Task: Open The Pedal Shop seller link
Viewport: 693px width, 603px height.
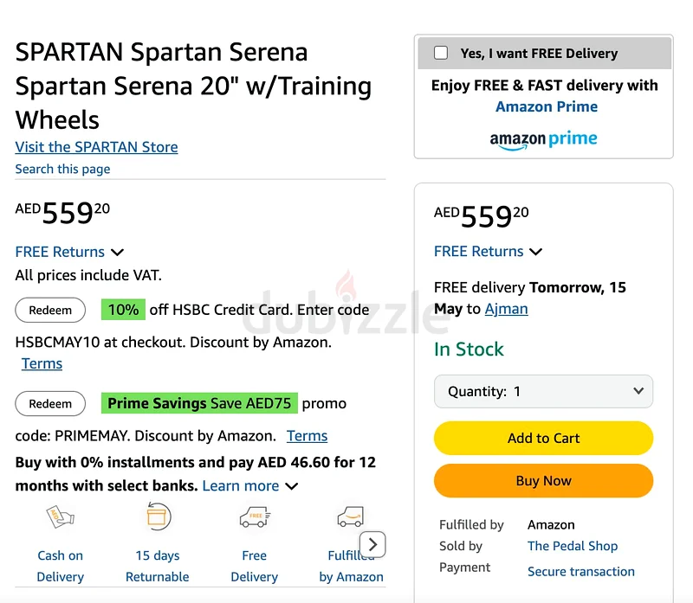Action: coord(573,546)
